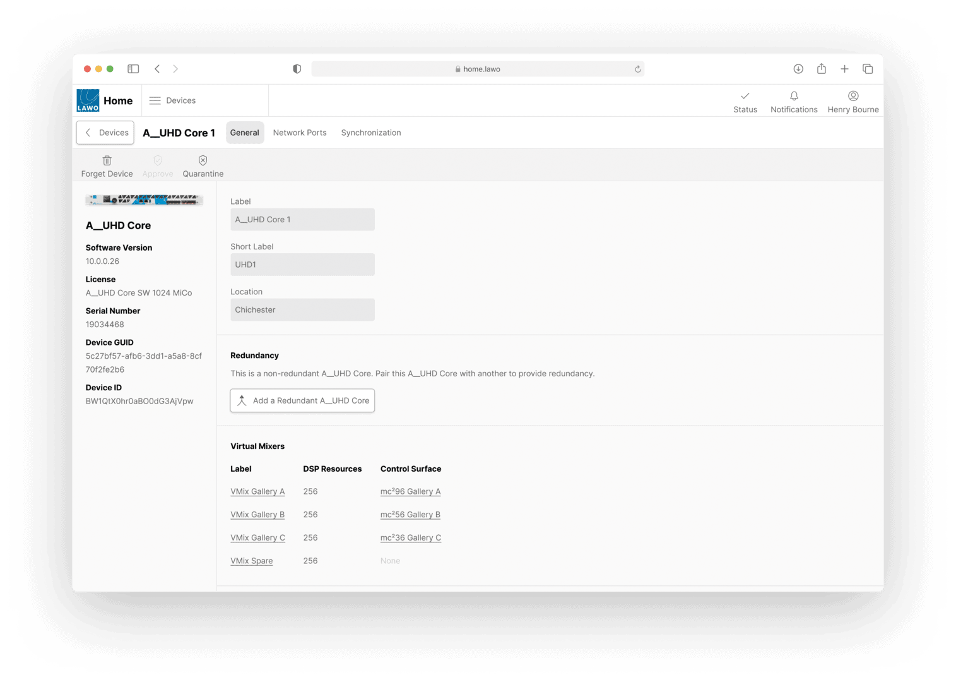Click the Forget Device trash icon
Image resolution: width=956 pixels, height=682 pixels.
point(107,160)
